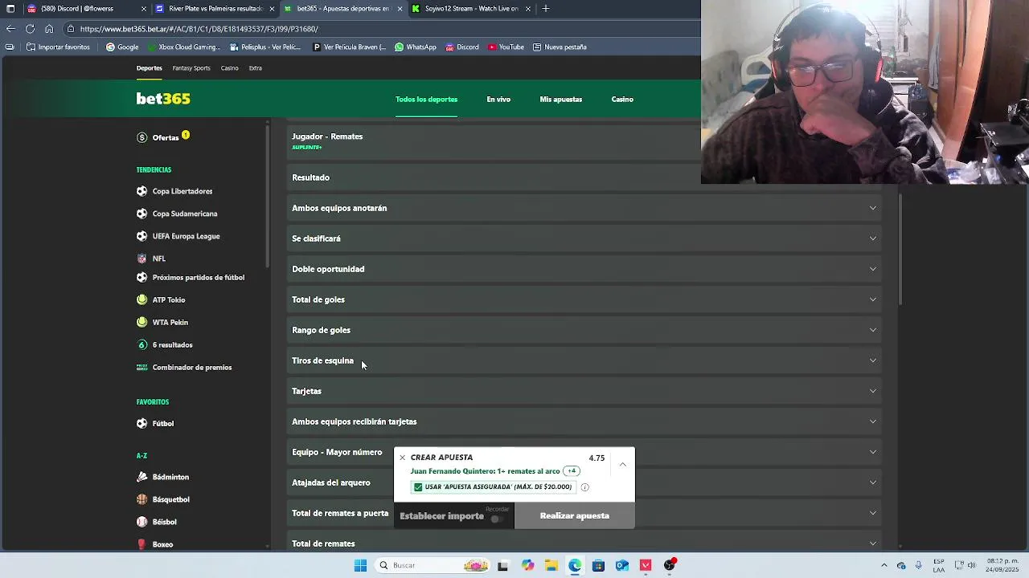Click the Favoritos Fútbol ball icon
The height and width of the screenshot is (578, 1029).
[142, 423]
